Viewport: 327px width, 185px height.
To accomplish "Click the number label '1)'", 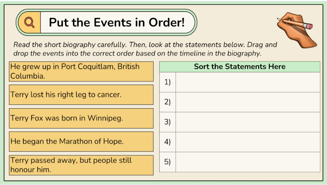I will pos(167,82).
